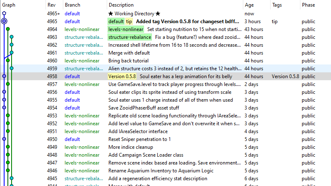Screen dimensions: 331x186
Task: Click the teal graph node of revision 4959
Action: pos(12,68)
